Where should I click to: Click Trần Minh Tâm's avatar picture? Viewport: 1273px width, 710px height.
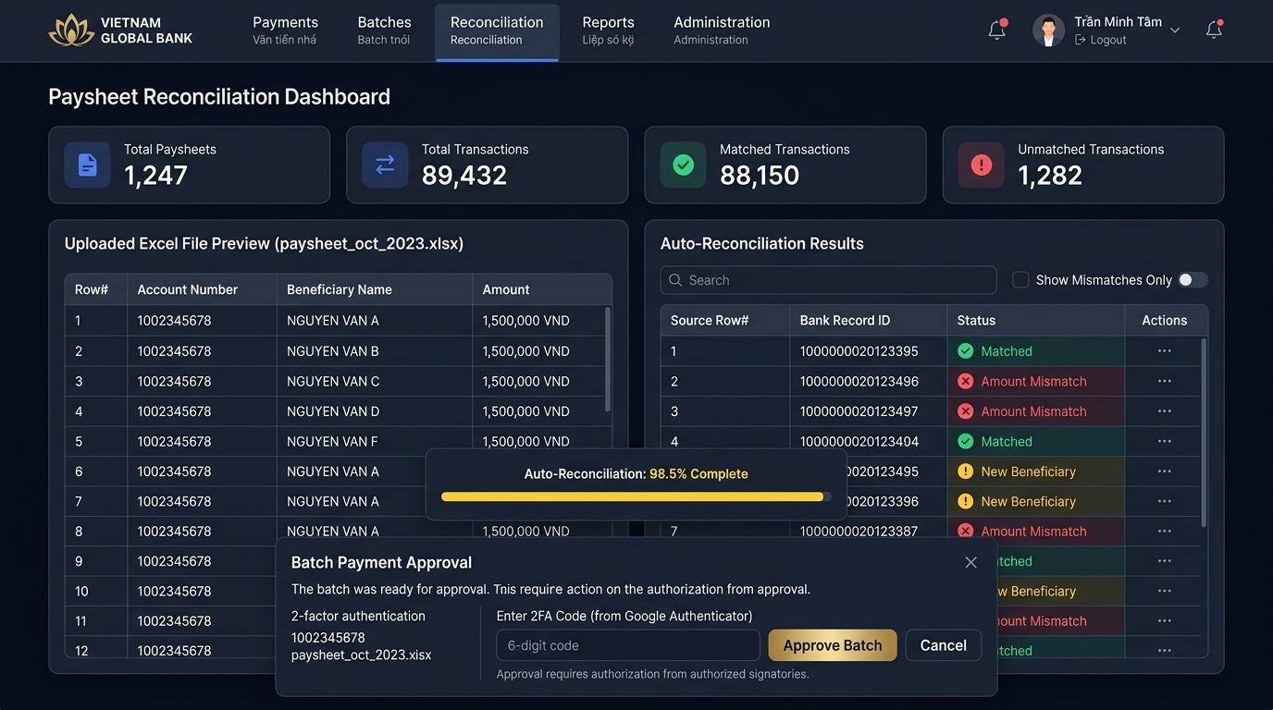[x=1048, y=31]
